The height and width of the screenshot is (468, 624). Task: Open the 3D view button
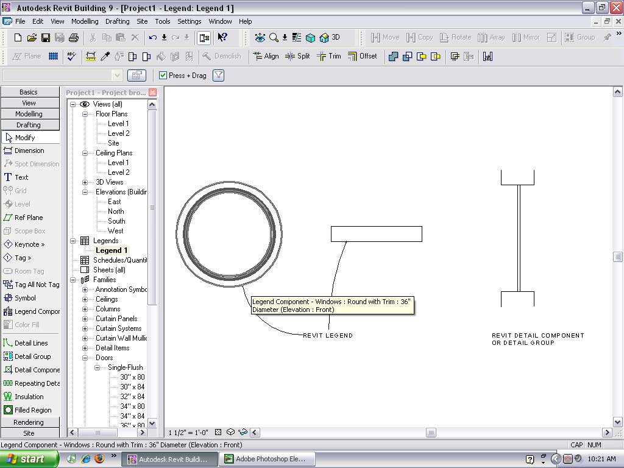pyautogui.click(x=330, y=38)
